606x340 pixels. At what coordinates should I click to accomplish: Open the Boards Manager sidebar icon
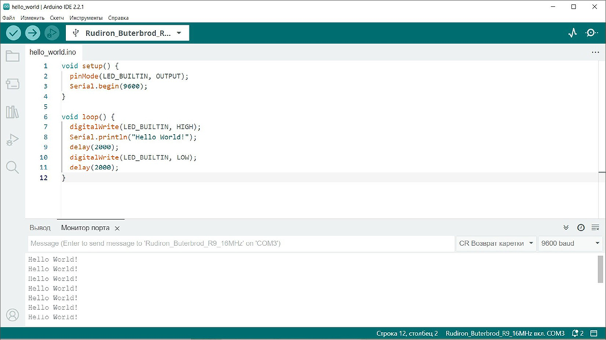[13, 84]
